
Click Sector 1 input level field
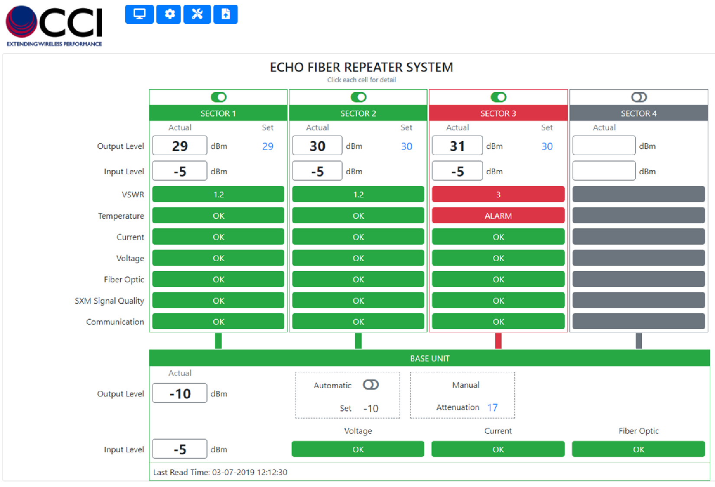[x=180, y=171]
